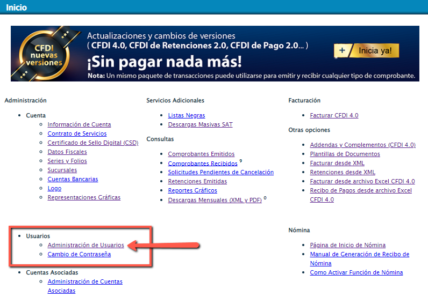Click the Logo link

tap(54, 188)
